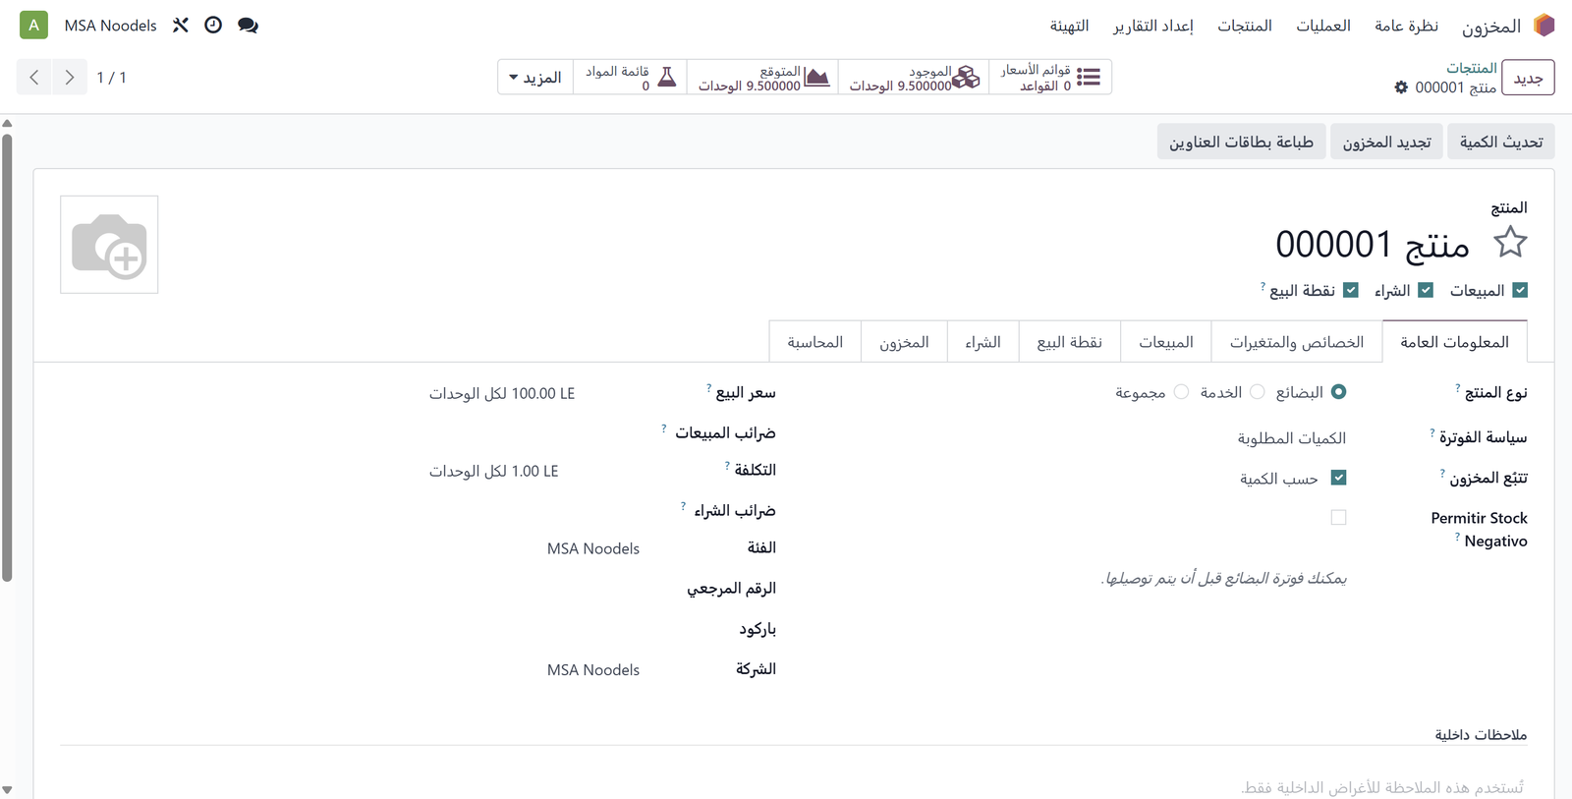Image resolution: width=1572 pixels, height=799 pixels.
Task: Switch to the المبيعات tab
Action: click(x=1166, y=342)
